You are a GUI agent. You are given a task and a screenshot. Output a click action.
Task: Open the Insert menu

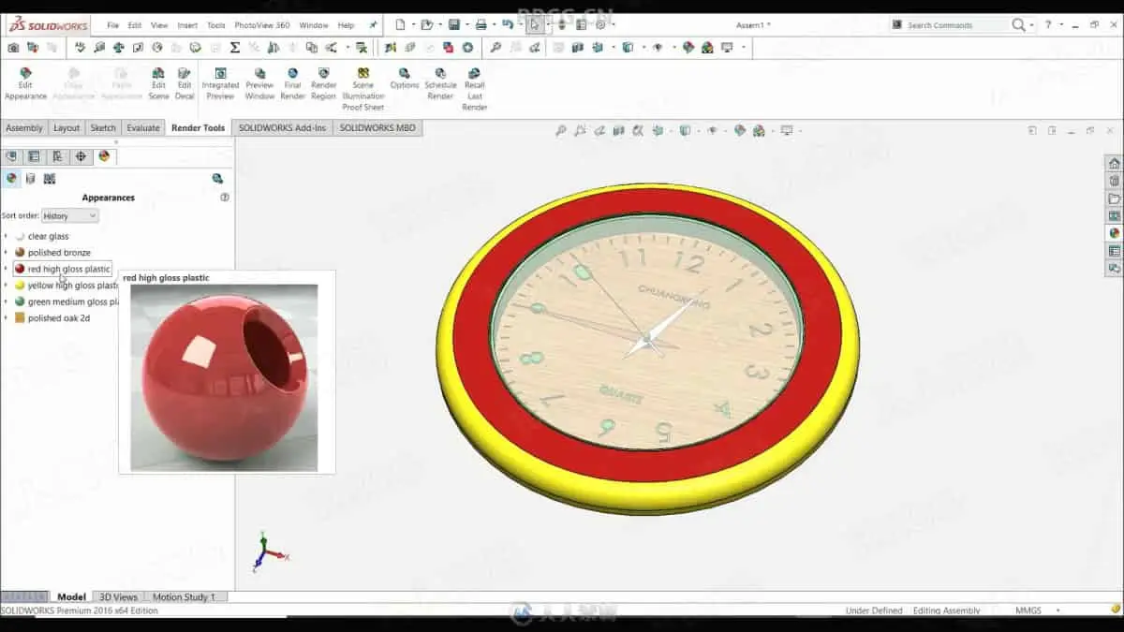[187, 25]
